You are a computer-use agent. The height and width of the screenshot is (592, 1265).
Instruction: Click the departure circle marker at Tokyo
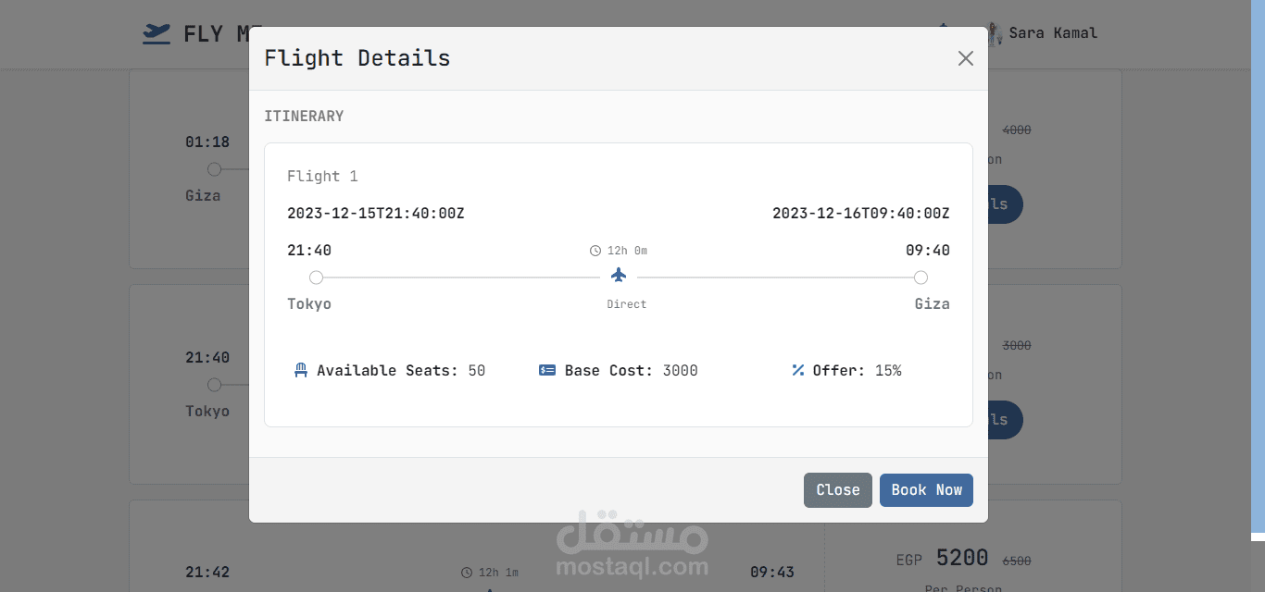316,277
